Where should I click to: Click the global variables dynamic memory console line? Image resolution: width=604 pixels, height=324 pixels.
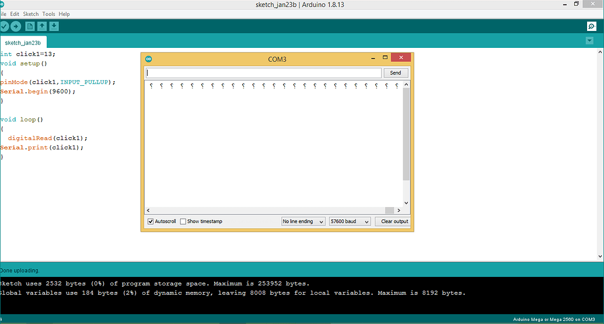(233, 293)
